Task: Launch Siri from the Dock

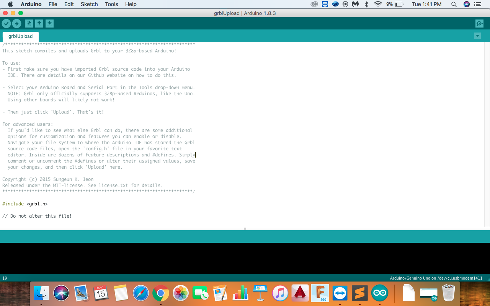Action: [x=61, y=293]
